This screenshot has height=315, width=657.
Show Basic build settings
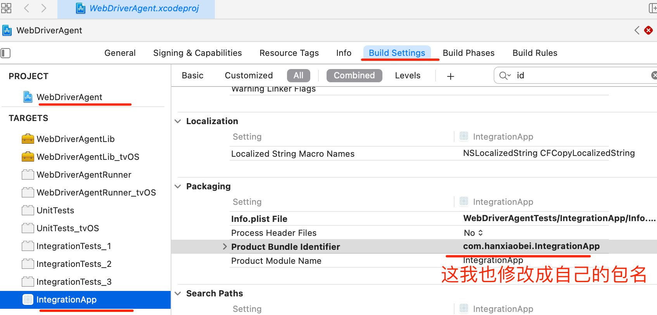point(192,76)
